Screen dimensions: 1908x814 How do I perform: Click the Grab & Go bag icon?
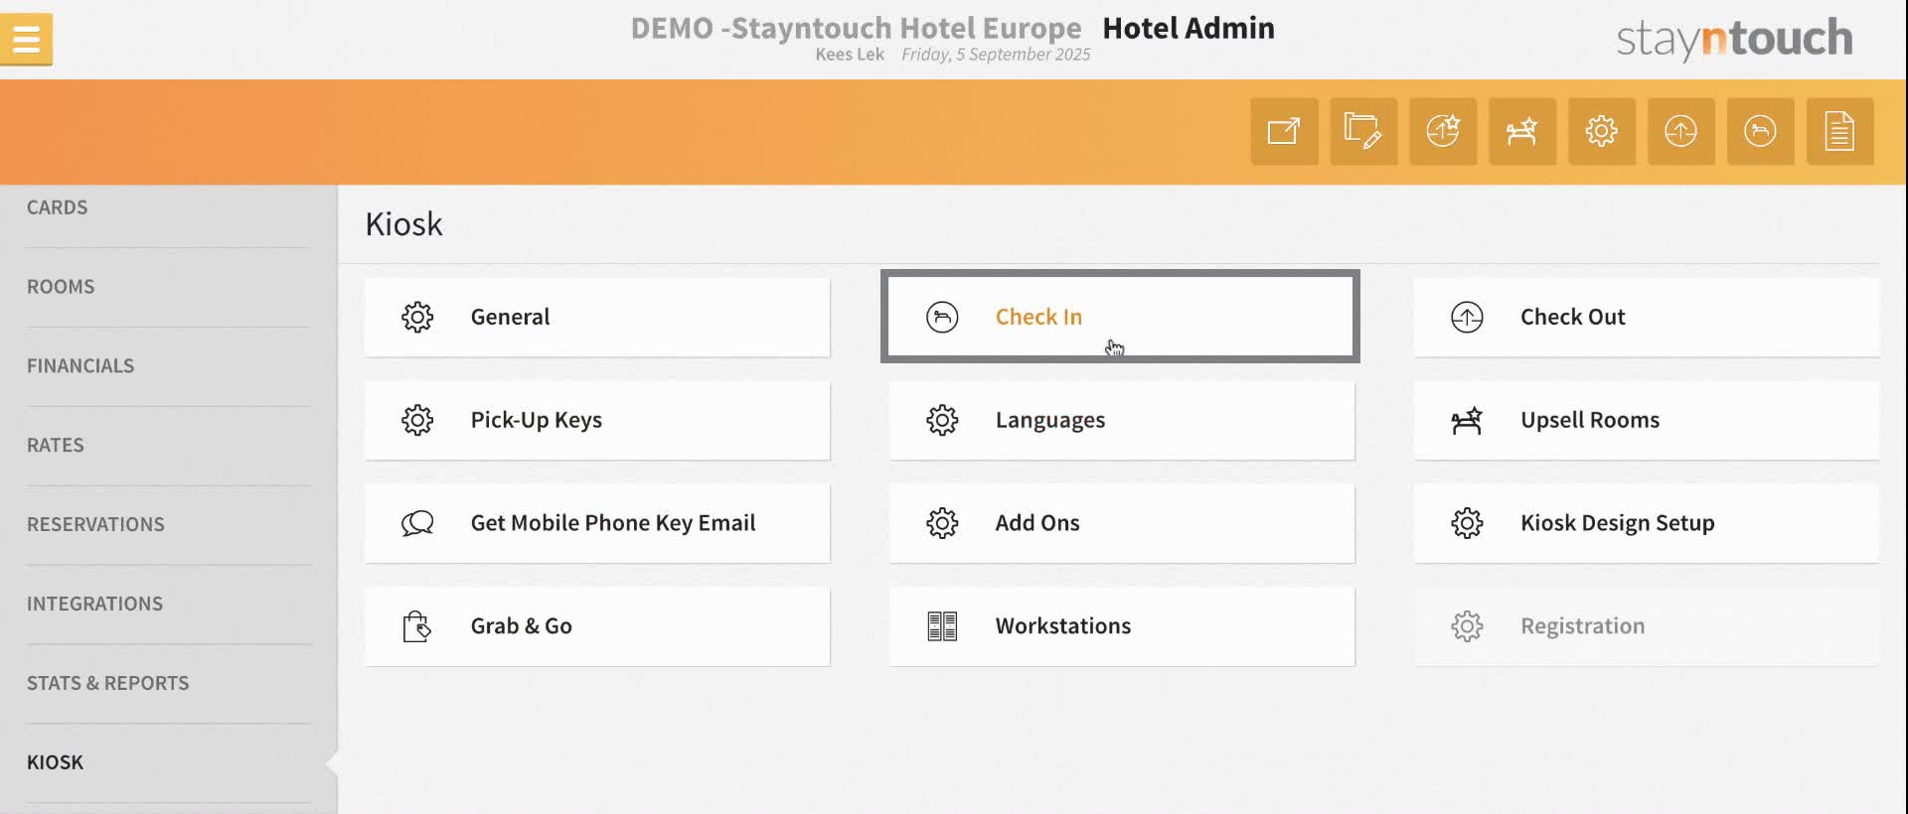tap(417, 626)
